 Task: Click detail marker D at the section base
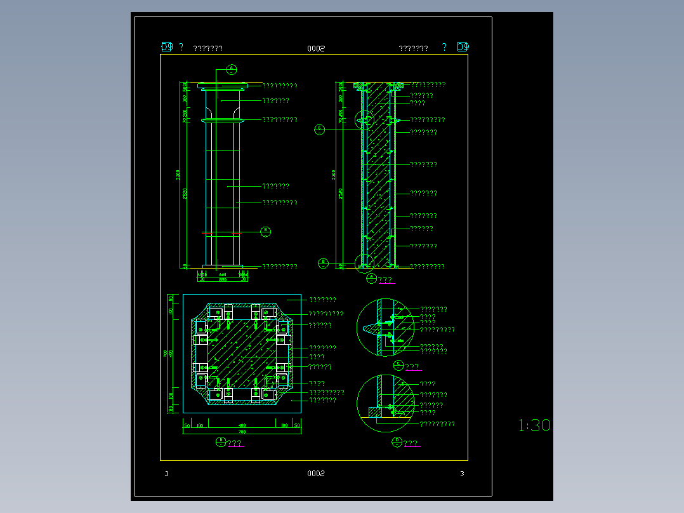coord(323,263)
